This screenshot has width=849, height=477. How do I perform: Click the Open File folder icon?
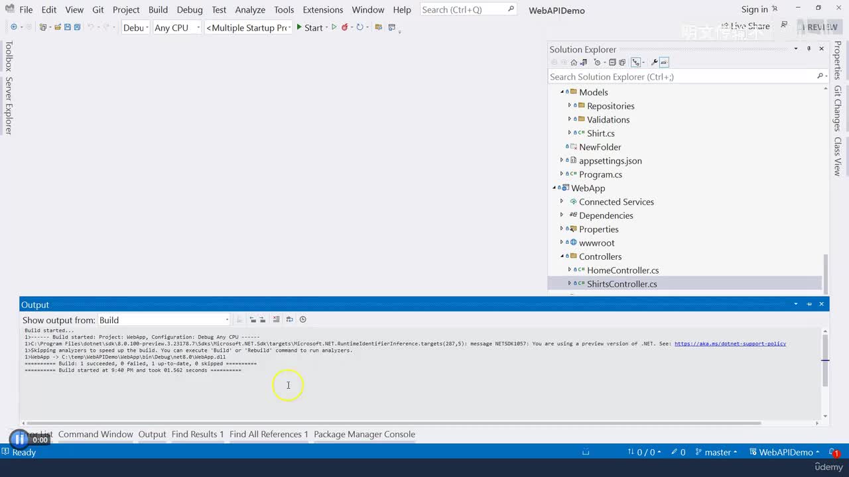pos(58,27)
